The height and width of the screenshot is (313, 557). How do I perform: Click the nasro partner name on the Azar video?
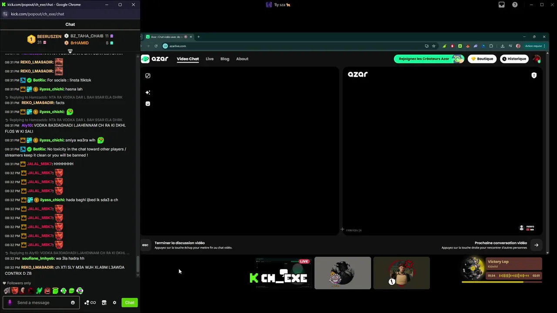pos(530,226)
